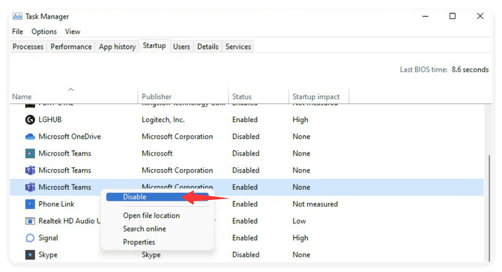Viewport: 502px width, 272px height.
Task: Switch to the Performance tab
Action: click(x=71, y=47)
